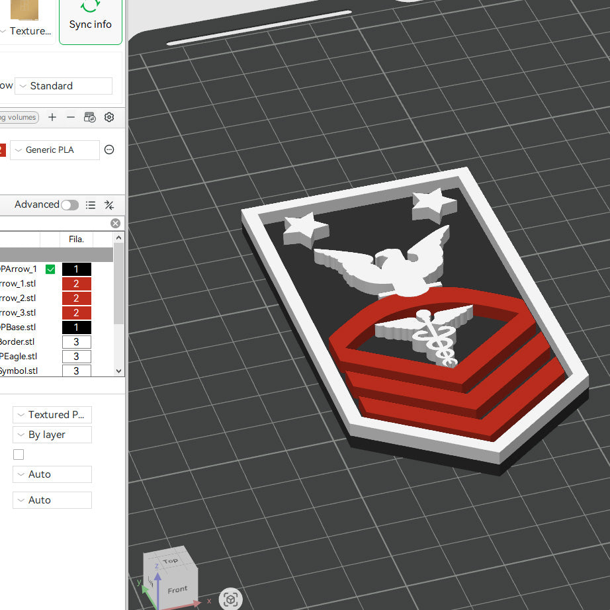Click object list scroll up arrow

click(x=118, y=238)
